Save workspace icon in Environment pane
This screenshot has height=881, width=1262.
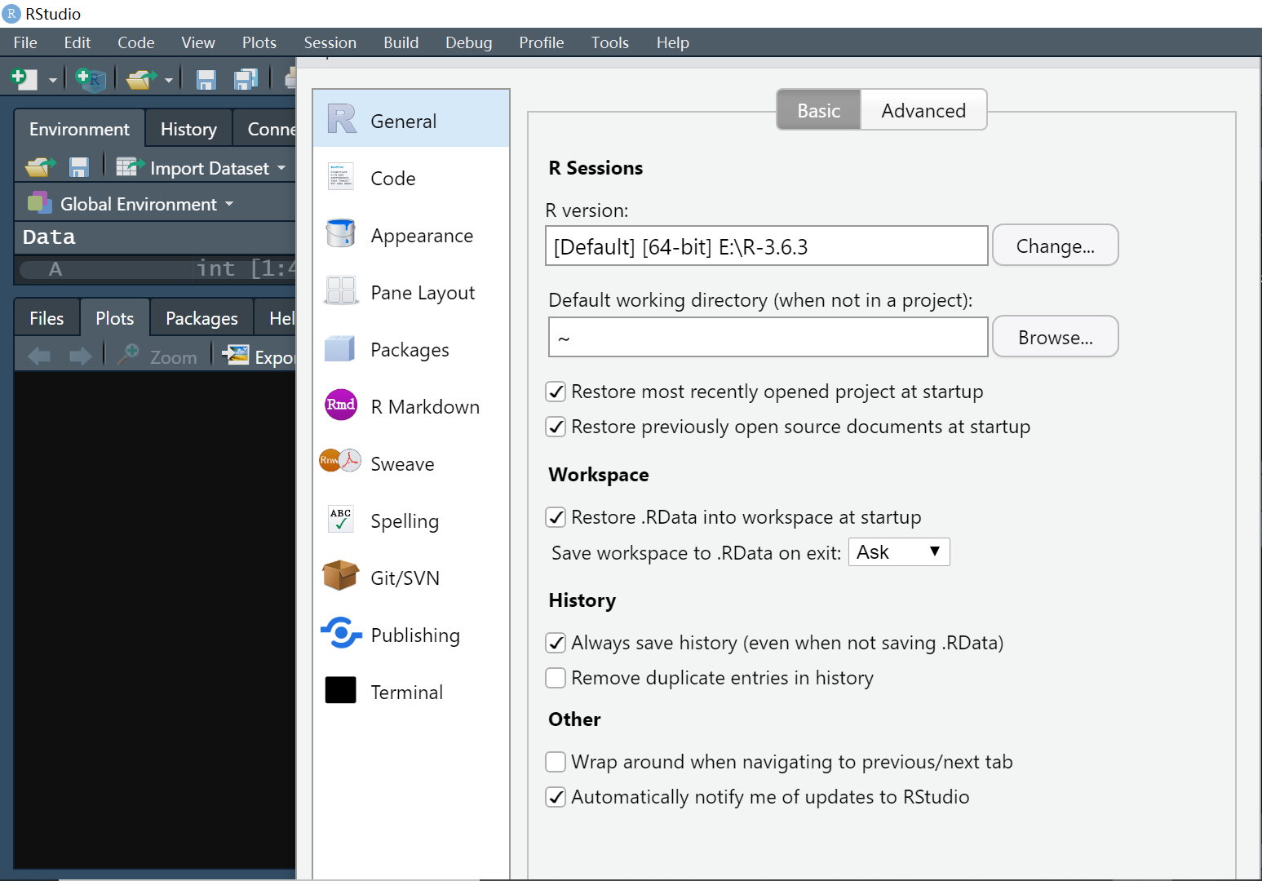pyautogui.click(x=78, y=167)
